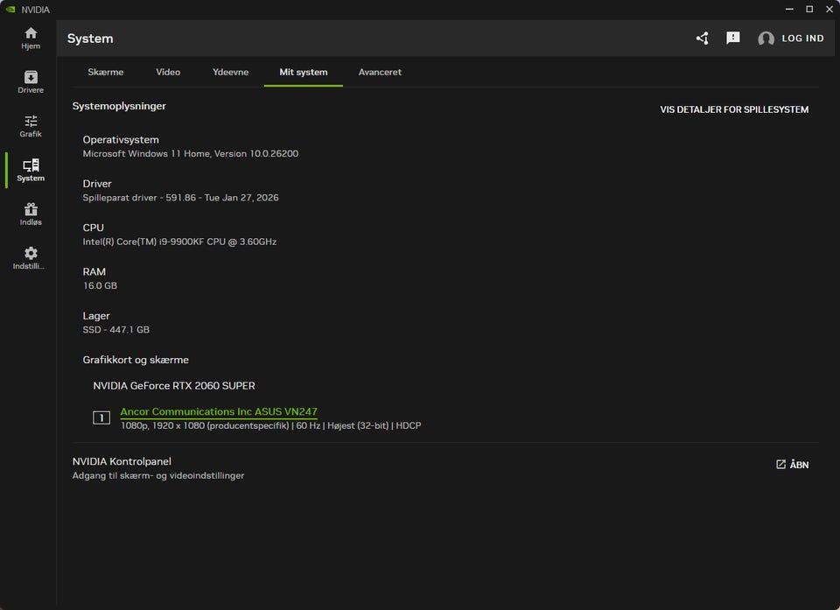This screenshot has width=840, height=610.
Task: Click the display number 1 box
Action: pyautogui.click(x=101, y=417)
